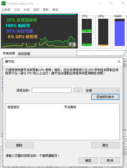Click the 100% 响应率 text in graph

18,26
